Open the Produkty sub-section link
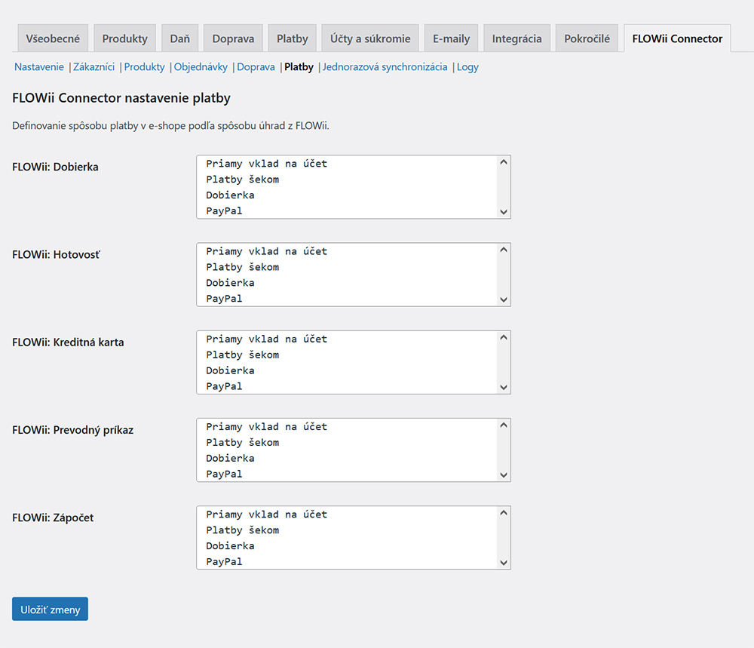The height and width of the screenshot is (648, 754). click(144, 67)
